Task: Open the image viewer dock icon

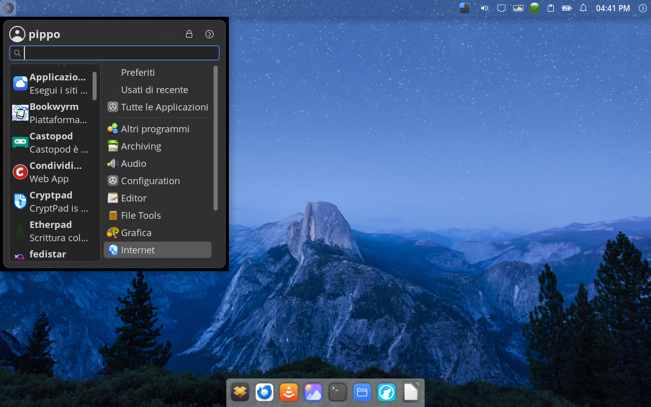Action: click(x=313, y=392)
